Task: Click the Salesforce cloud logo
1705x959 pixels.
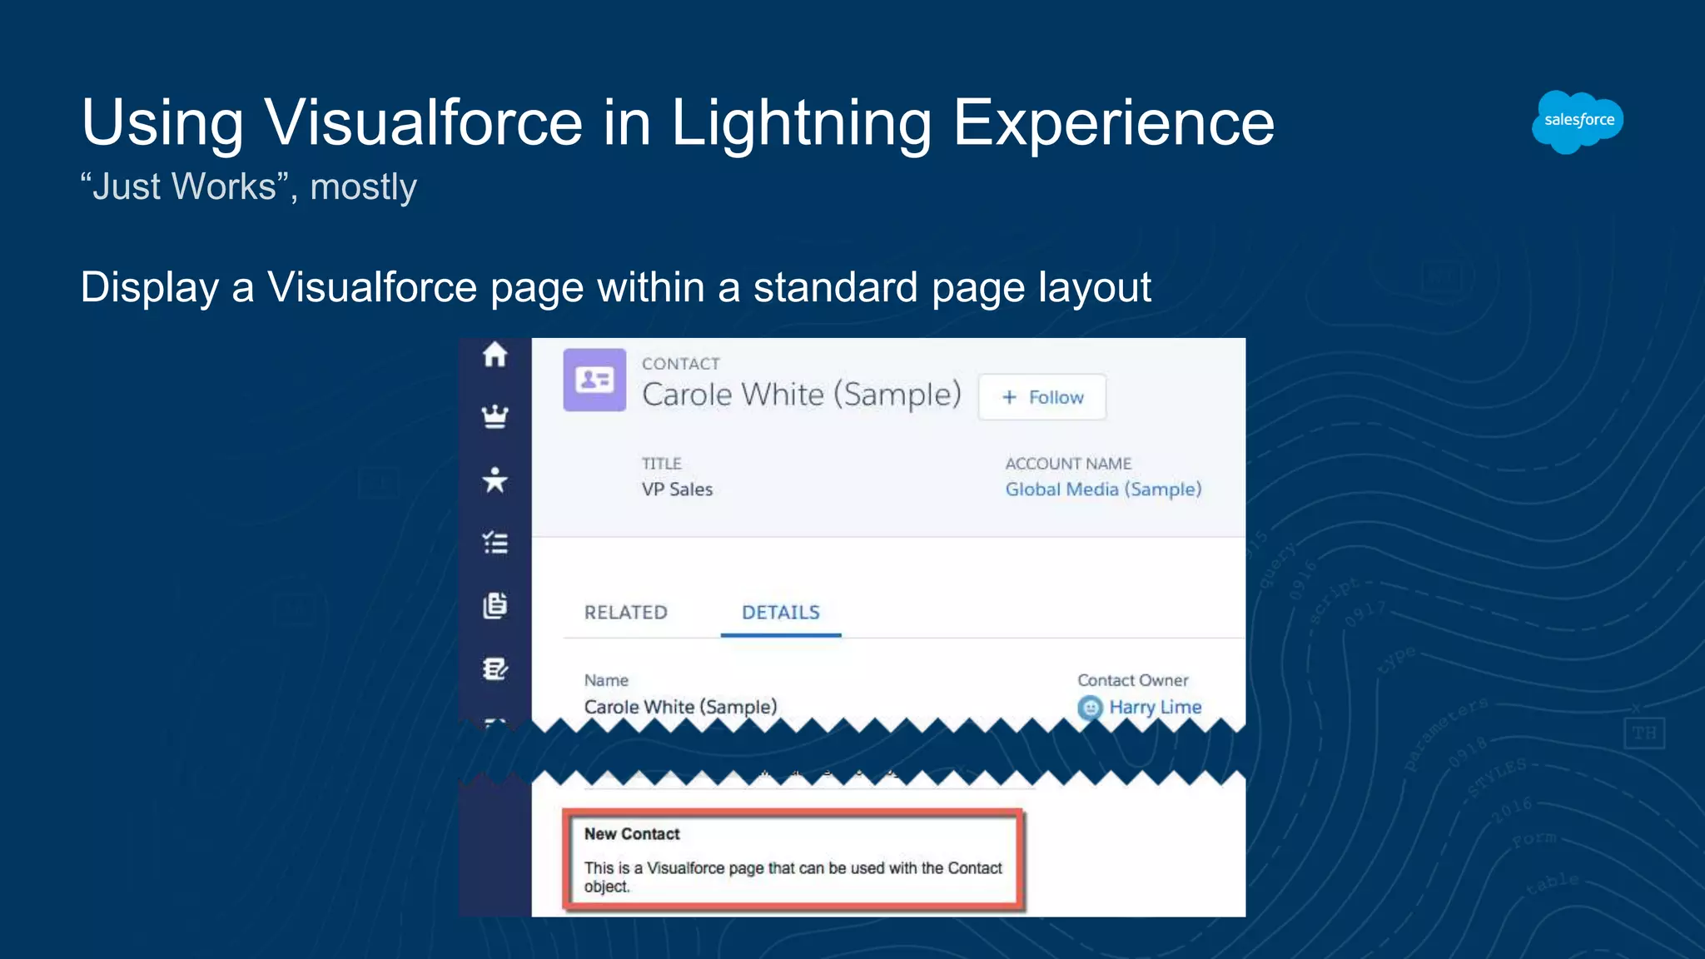Action: [x=1578, y=122]
